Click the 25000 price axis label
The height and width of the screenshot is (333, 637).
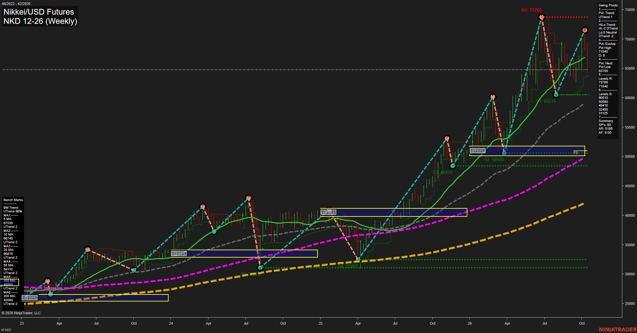pos(630,304)
